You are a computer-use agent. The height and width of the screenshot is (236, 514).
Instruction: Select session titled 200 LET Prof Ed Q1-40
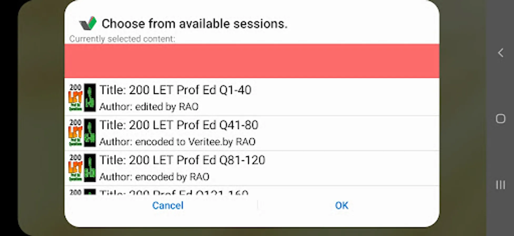point(175,90)
